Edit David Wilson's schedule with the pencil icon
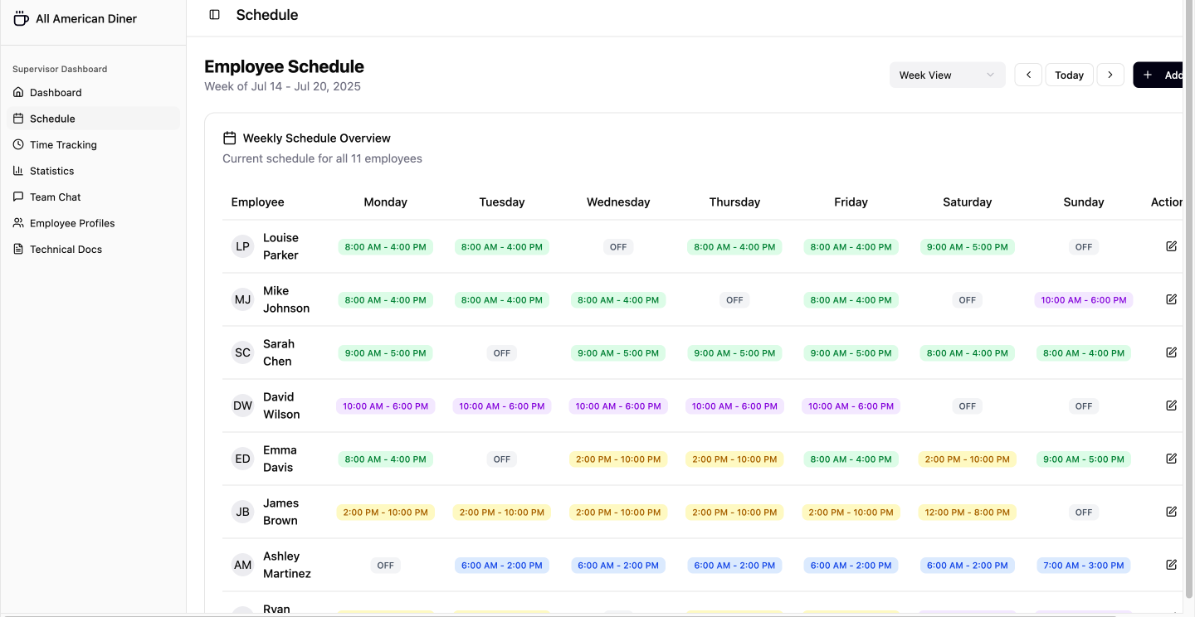This screenshot has width=1195, height=617. (x=1171, y=406)
